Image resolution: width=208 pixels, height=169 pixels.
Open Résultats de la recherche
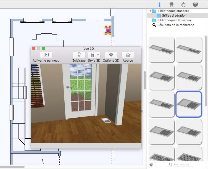(x=175, y=25)
